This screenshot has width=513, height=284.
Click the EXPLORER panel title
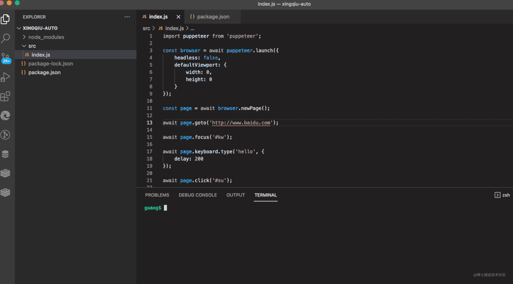(34, 17)
